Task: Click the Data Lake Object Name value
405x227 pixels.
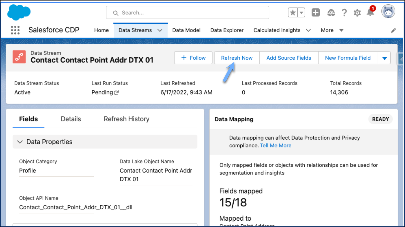Action: point(156,175)
